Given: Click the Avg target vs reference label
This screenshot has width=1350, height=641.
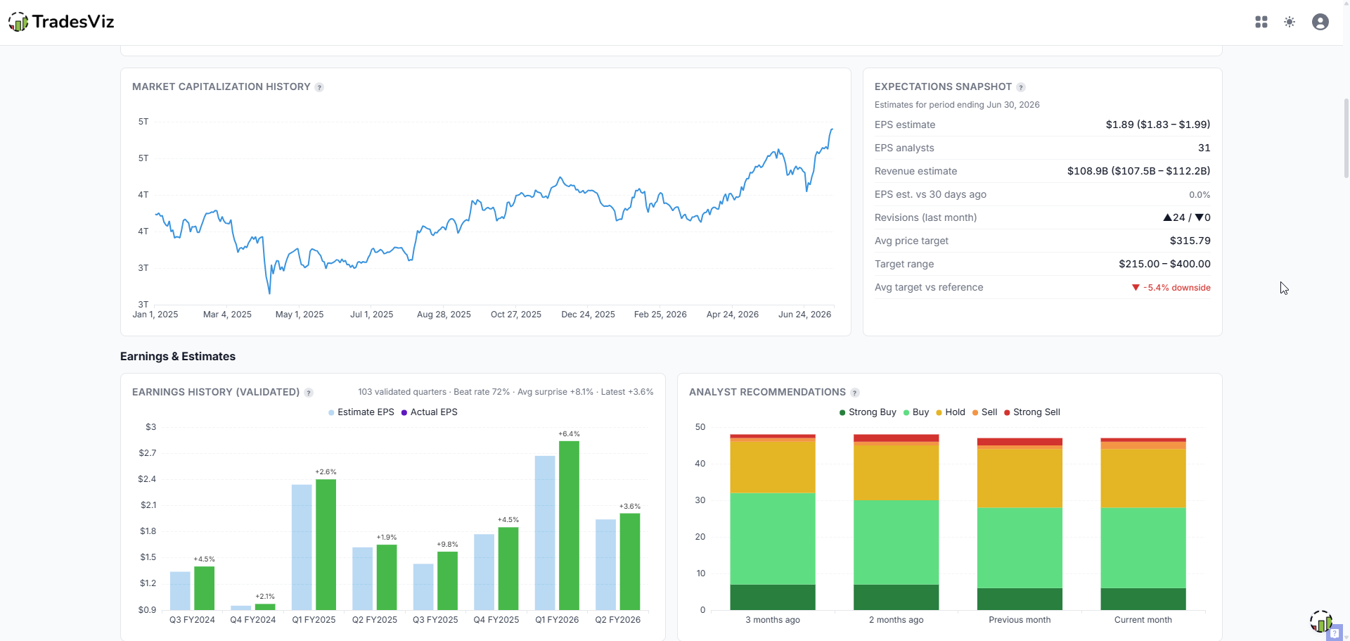Looking at the screenshot, I should 929,287.
